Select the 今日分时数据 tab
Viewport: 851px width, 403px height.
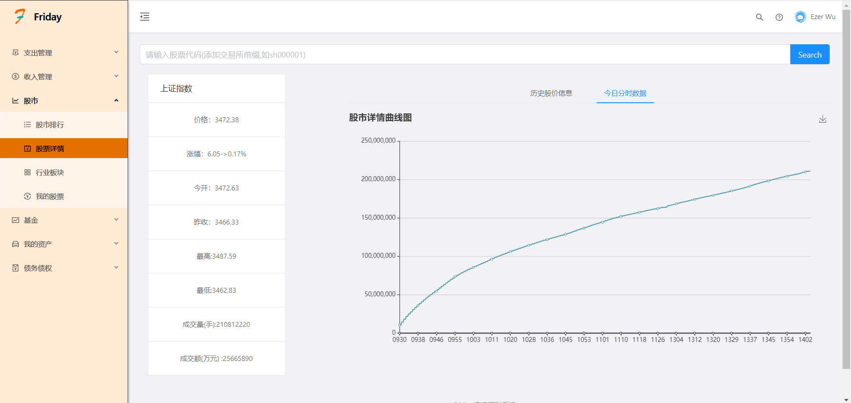625,93
